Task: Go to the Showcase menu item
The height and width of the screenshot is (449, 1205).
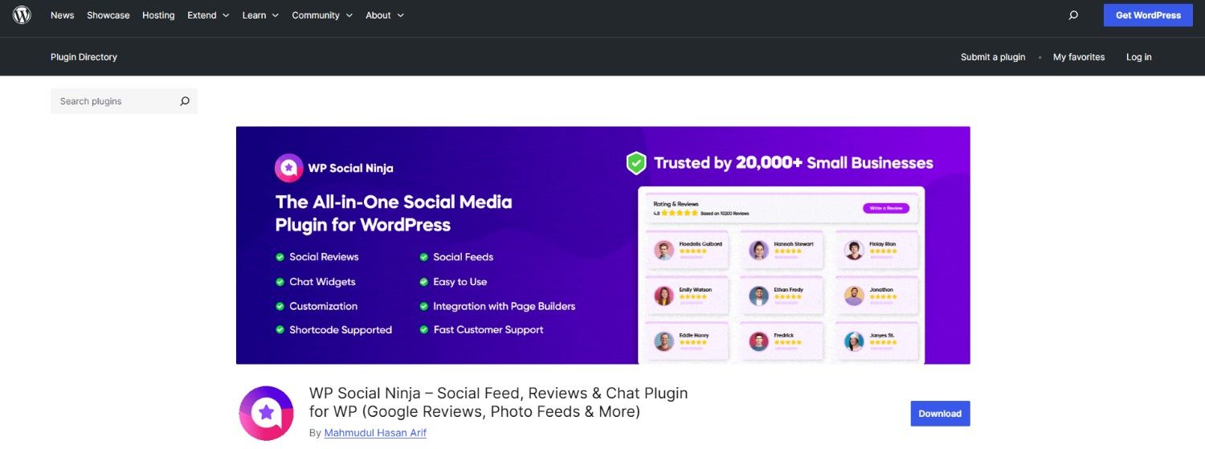Action: tap(108, 15)
